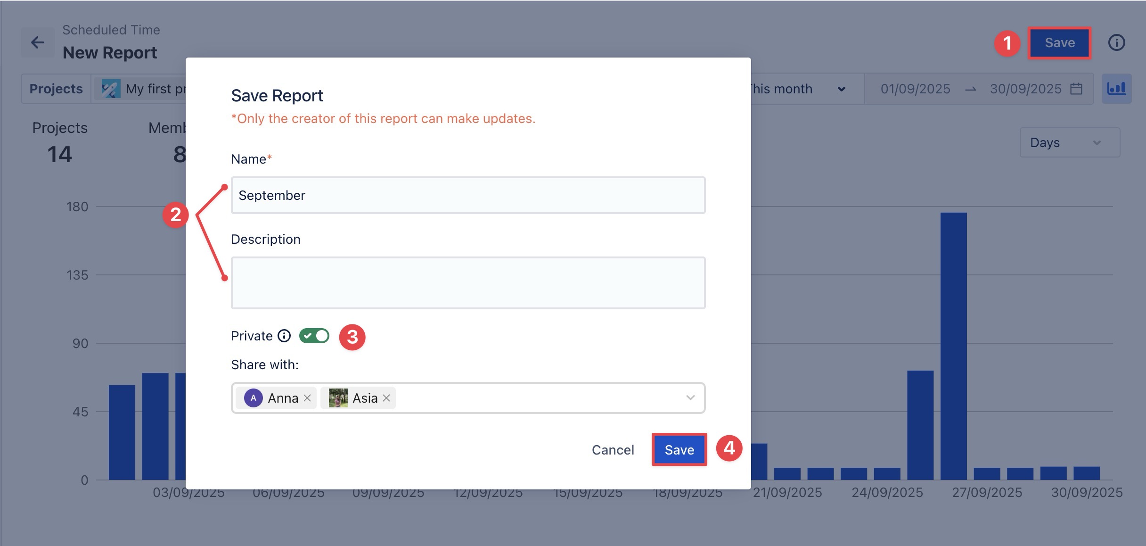Click the tallest bar in the chart
Image resolution: width=1146 pixels, height=546 pixels.
(x=953, y=346)
